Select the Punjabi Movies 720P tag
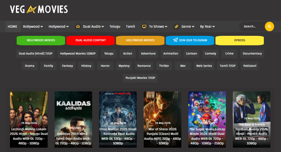The image size is (281, 152). (140, 78)
